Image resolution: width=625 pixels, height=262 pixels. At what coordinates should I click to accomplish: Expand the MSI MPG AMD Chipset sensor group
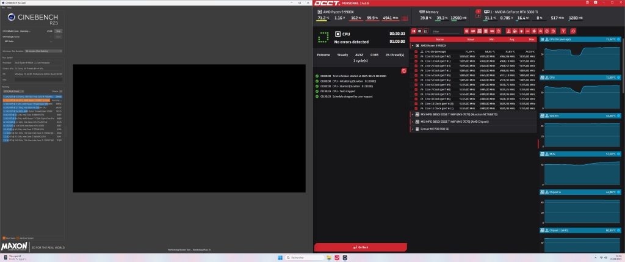pyautogui.click(x=413, y=122)
